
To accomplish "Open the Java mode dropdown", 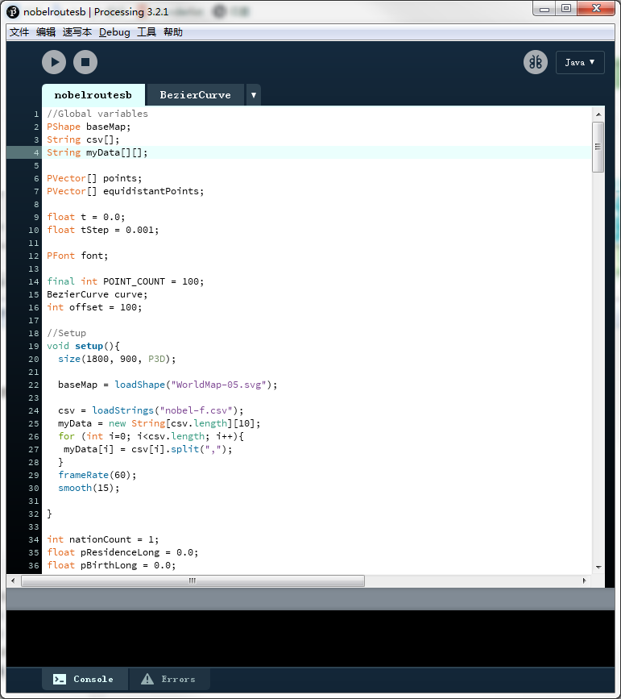I will pos(580,62).
